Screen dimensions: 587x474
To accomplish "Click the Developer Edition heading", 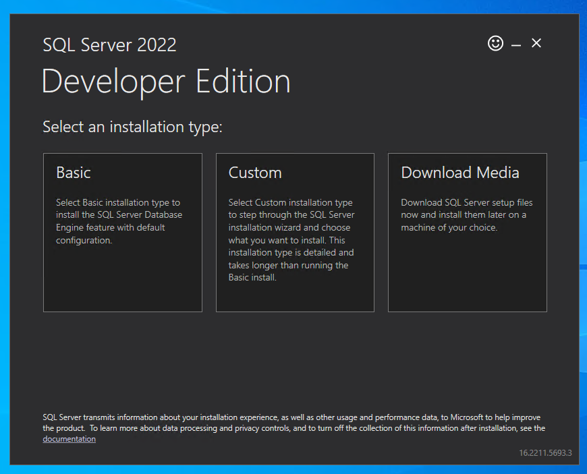I will pyautogui.click(x=166, y=81).
